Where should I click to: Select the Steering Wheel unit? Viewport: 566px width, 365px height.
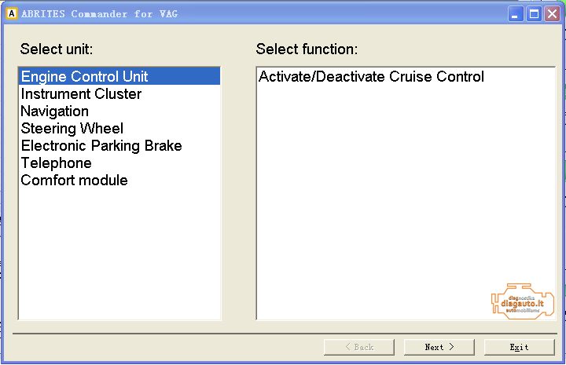tap(72, 129)
